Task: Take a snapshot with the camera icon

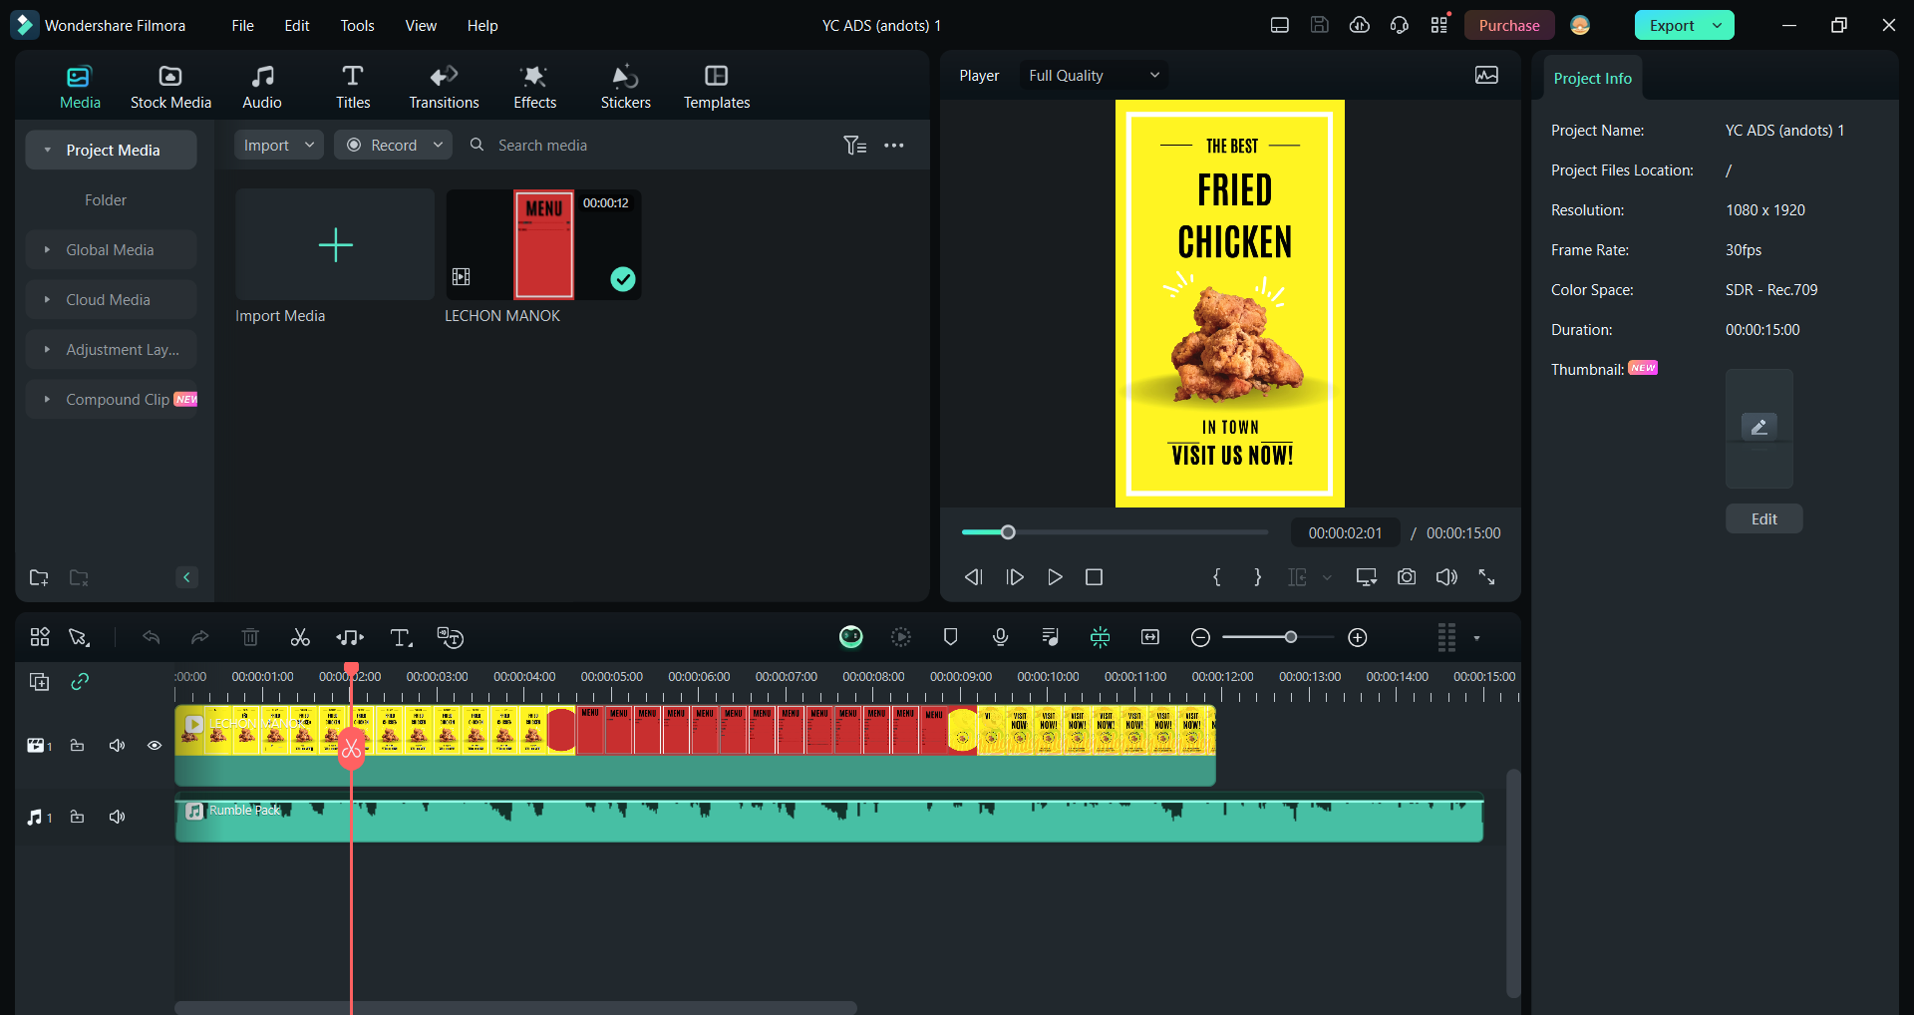Action: pyautogui.click(x=1406, y=577)
